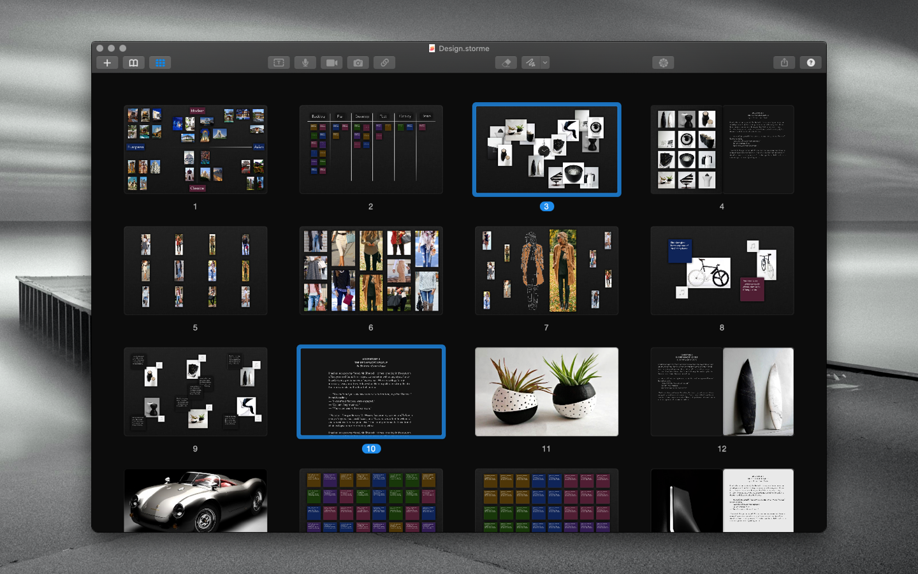
Task: Select the eraser tool
Action: click(x=506, y=63)
